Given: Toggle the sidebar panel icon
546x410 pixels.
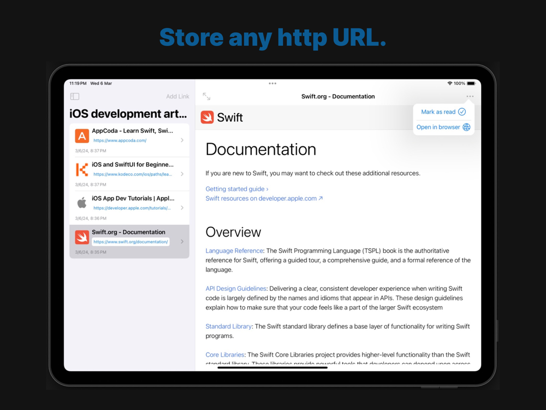Looking at the screenshot, I should [x=74, y=96].
